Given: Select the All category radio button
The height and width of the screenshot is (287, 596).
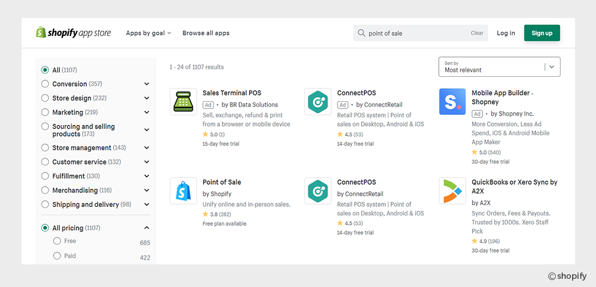Looking at the screenshot, I should tap(45, 70).
